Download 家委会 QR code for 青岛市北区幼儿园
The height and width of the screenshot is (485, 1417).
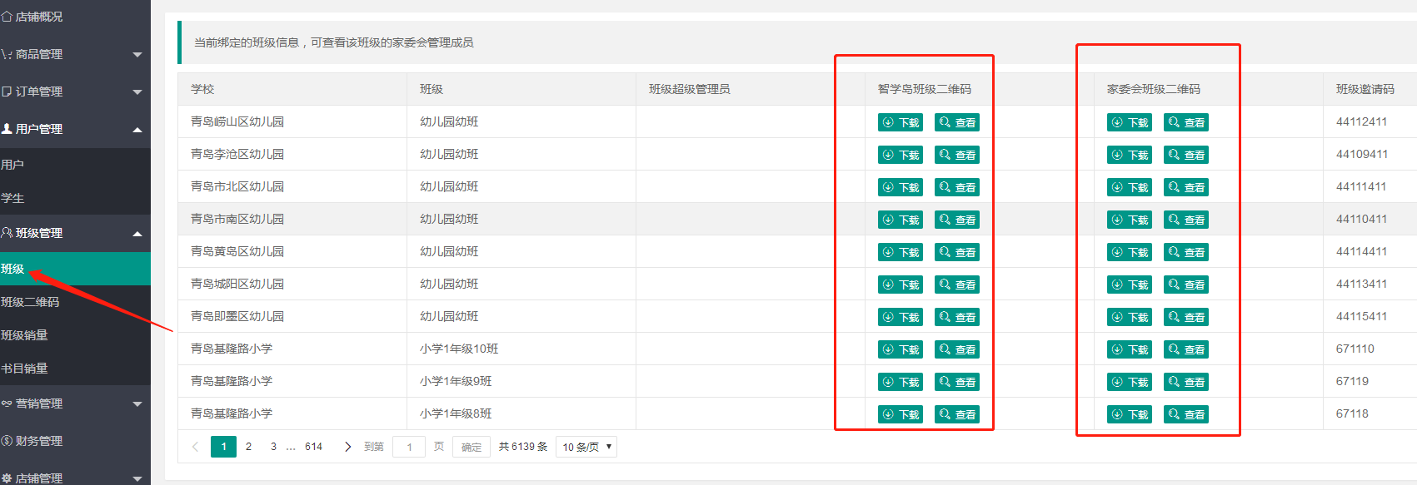[x=1129, y=187]
